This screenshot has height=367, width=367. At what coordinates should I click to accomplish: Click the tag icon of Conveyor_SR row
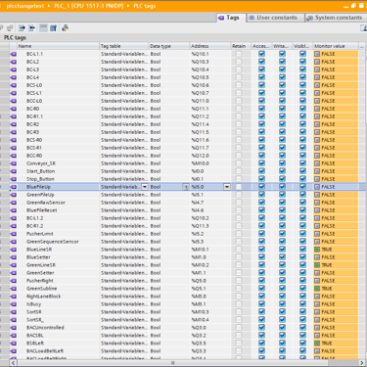coord(14,163)
